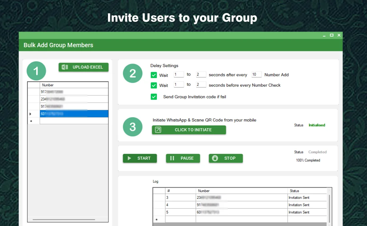The width and height of the screenshot is (367, 226).
Task: Disable wait before every Number Check checkbox
Action: click(x=154, y=85)
